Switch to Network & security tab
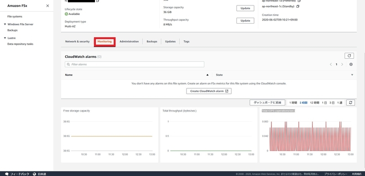This screenshot has height=176, width=365. coord(77,41)
